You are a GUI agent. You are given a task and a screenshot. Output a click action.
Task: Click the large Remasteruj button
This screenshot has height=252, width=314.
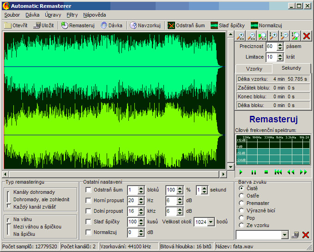pyautogui.click(x=273, y=119)
